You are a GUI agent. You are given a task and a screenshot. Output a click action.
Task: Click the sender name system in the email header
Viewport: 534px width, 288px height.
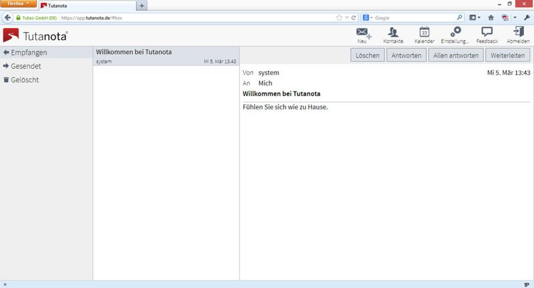pos(268,73)
